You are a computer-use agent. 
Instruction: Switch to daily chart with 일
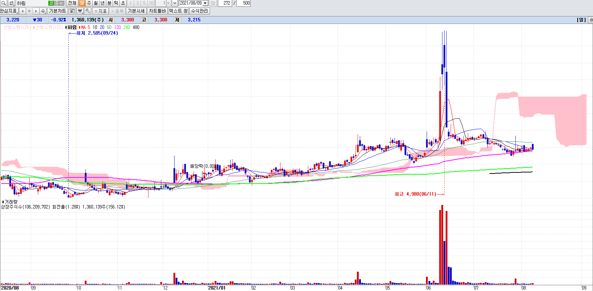pos(82,3)
